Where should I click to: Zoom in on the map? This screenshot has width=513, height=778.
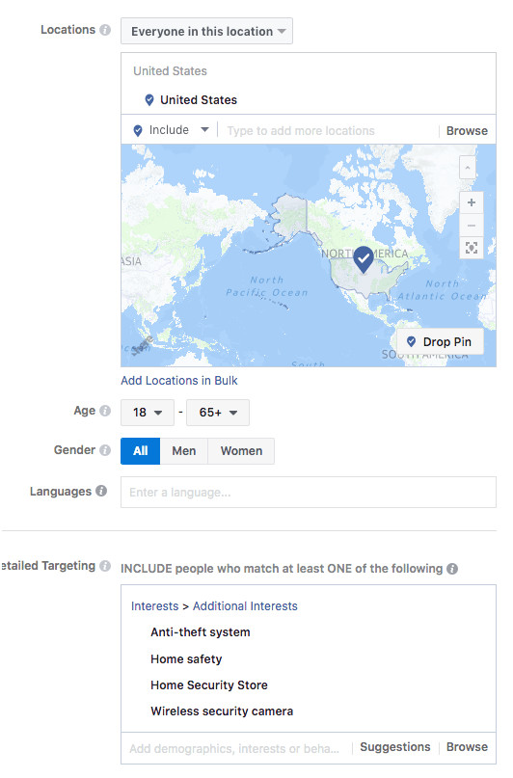coord(472,202)
